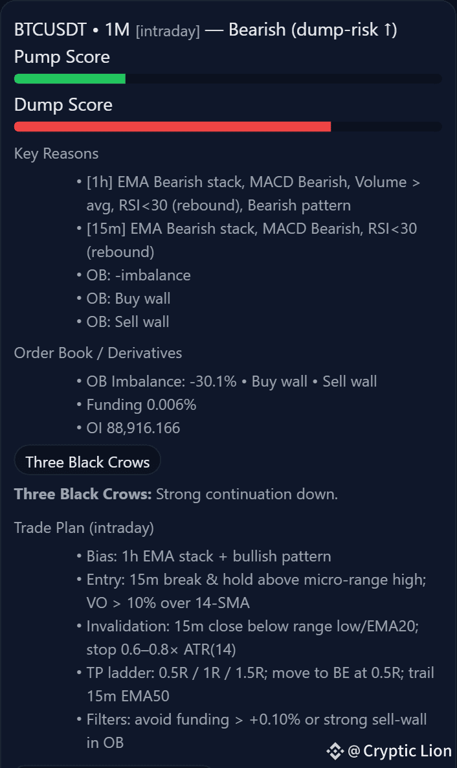This screenshot has width=457, height=768.
Task: Click the Bearish dump-risk status label
Action: point(313,30)
